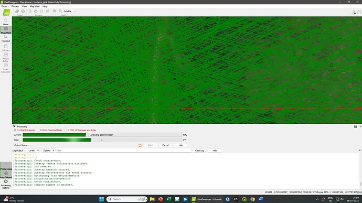Collapse the Processing panel triangle
The height and width of the screenshot is (203, 362).
(x=14, y=126)
